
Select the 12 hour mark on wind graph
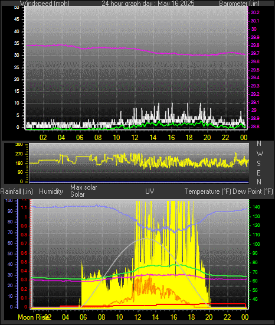click(135, 137)
